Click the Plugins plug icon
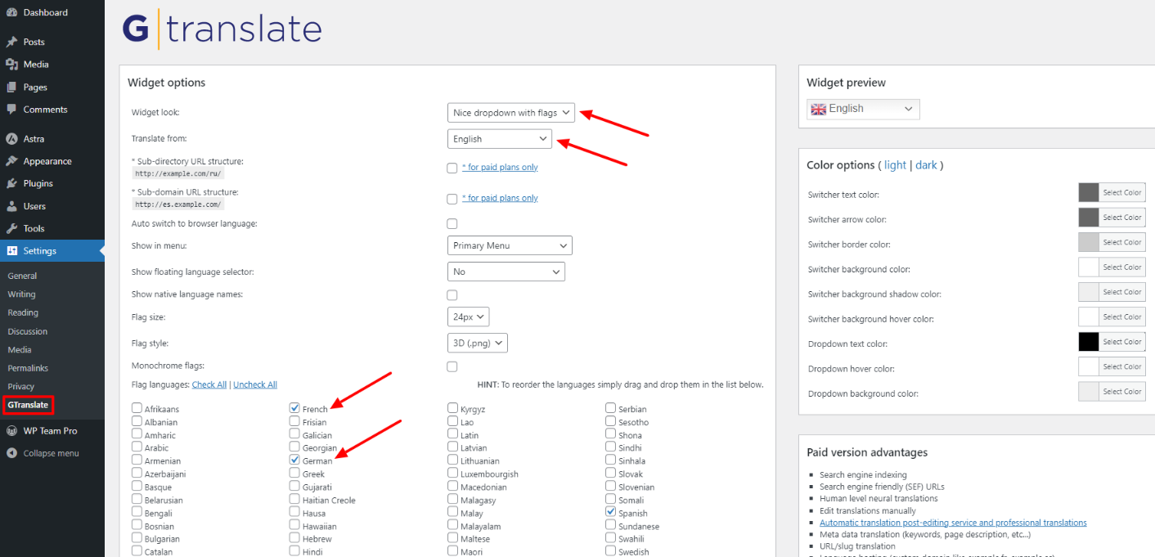Screen dimensions: 1155x557 [11, 184]
